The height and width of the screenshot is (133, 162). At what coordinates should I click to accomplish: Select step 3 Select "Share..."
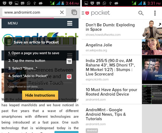pos(23,68)
